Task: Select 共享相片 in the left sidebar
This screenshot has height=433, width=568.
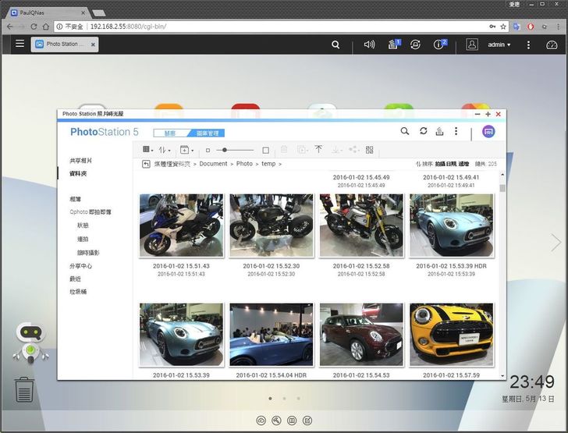Action: pos(80,161)
